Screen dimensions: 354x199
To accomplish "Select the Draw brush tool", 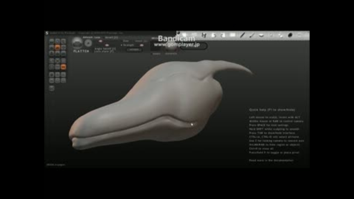I will coord(52,47).
